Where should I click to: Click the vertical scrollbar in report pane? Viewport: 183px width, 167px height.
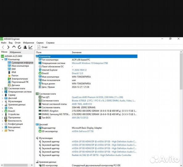click(x=181, y=109)
